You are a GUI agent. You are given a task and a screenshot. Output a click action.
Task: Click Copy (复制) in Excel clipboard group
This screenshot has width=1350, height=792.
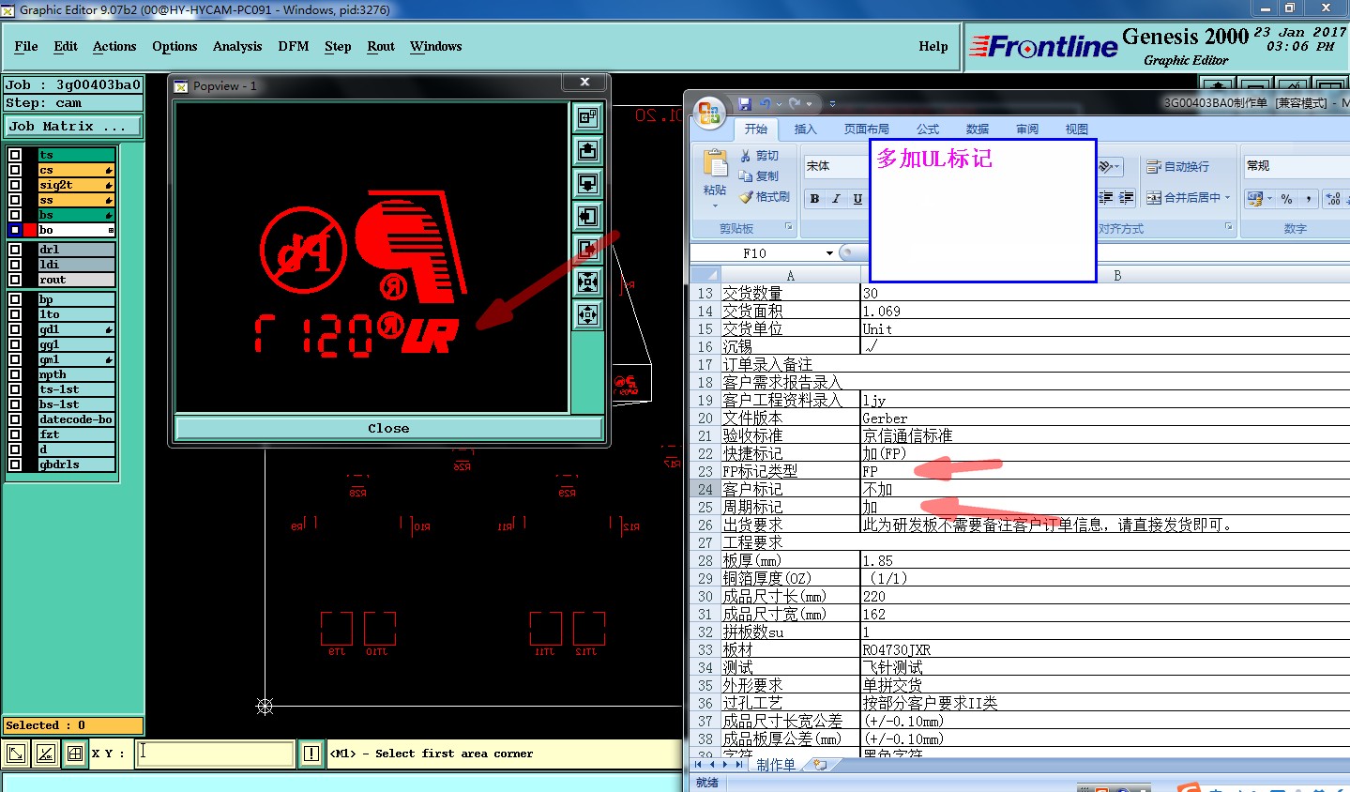759,176
